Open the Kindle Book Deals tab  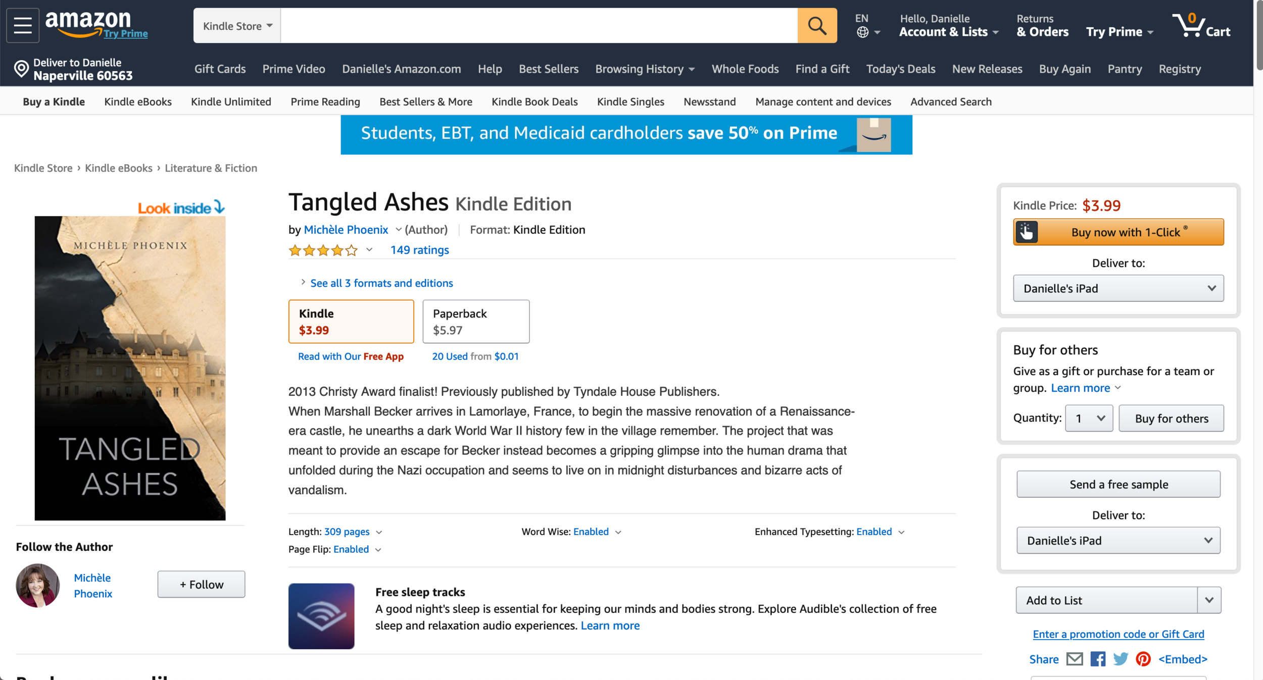coord(535,101)
